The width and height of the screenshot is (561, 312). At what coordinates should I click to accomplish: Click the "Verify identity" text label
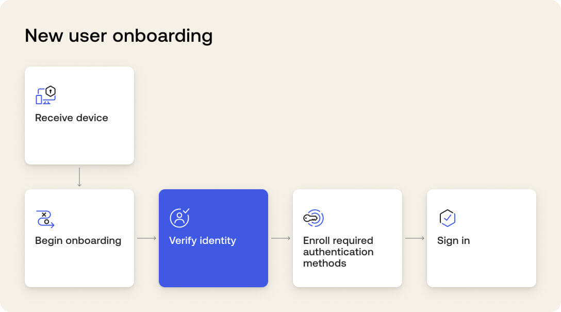[203, 240]
